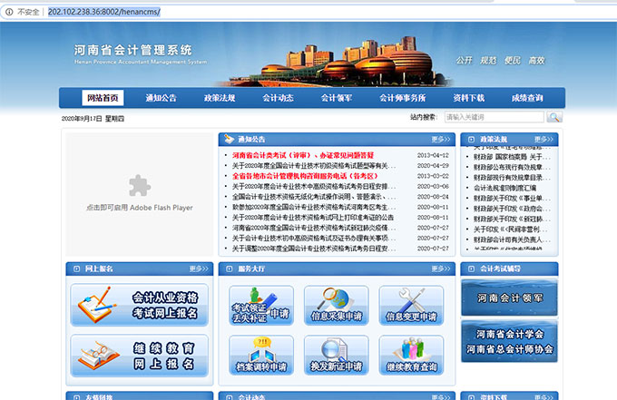Image resolution: width=617 pixels, height=400 pixels.
Task: Click the 站内搜索 keyword input field
Action: pyautogui.click(x=493, y=117)
